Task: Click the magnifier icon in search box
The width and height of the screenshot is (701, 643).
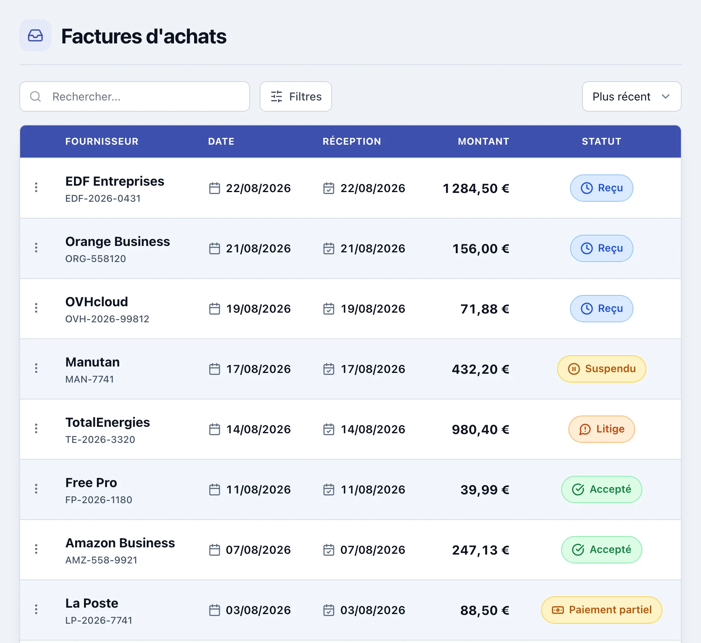Action: 35,96
